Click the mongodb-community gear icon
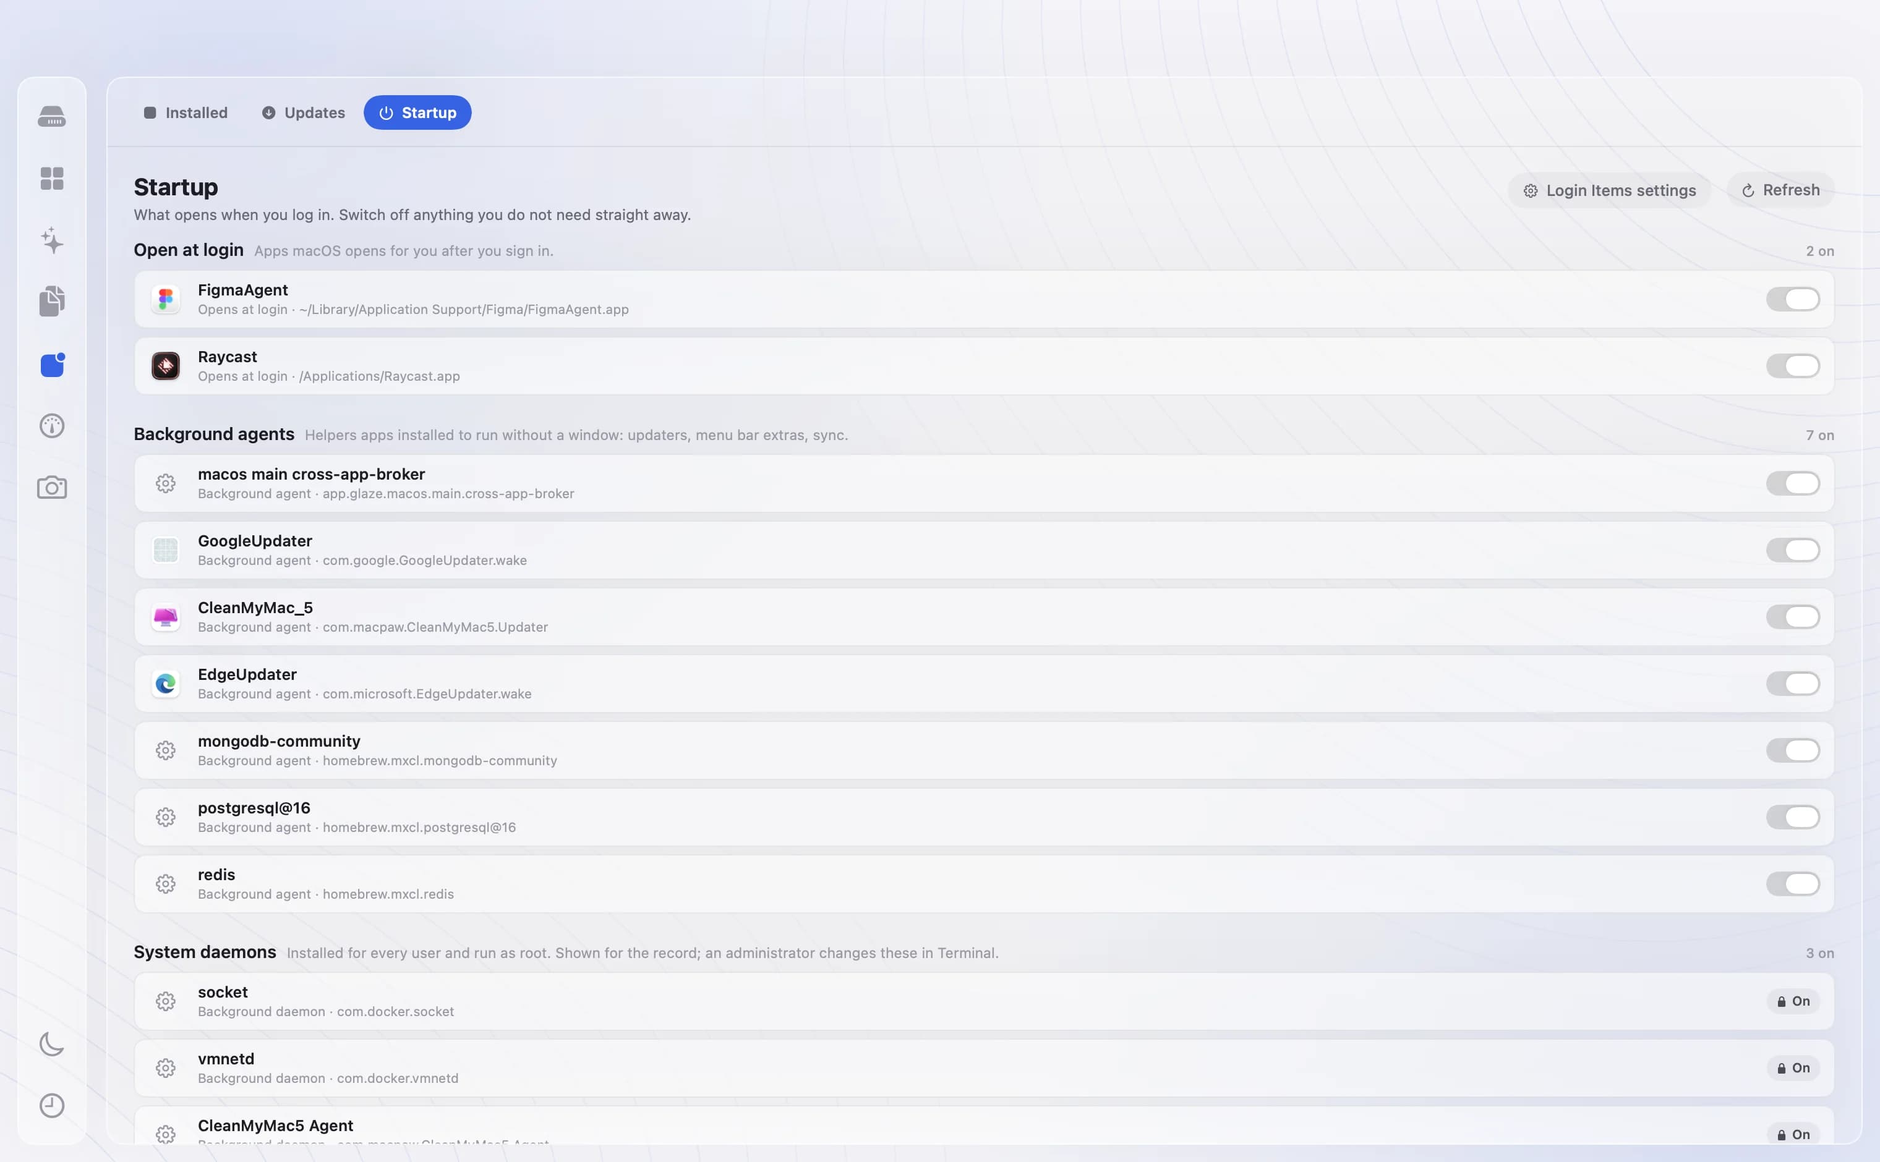1880x1162 pixels. [165, 750]
